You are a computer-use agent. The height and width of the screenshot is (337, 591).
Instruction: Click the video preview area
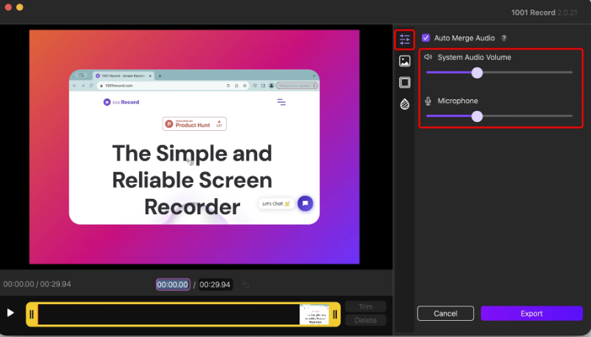(x=194, y=147)
